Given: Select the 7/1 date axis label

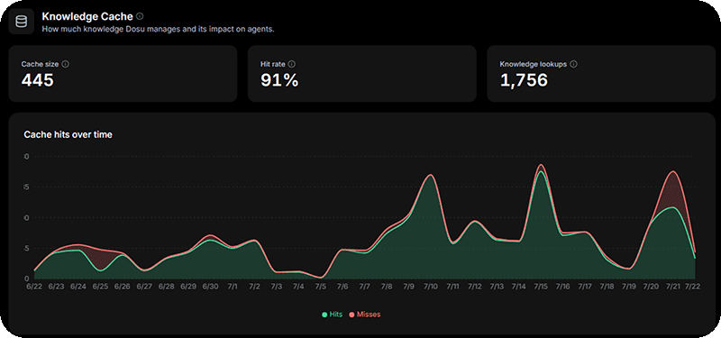Looking at the screenshot, I should pos(233,287).
